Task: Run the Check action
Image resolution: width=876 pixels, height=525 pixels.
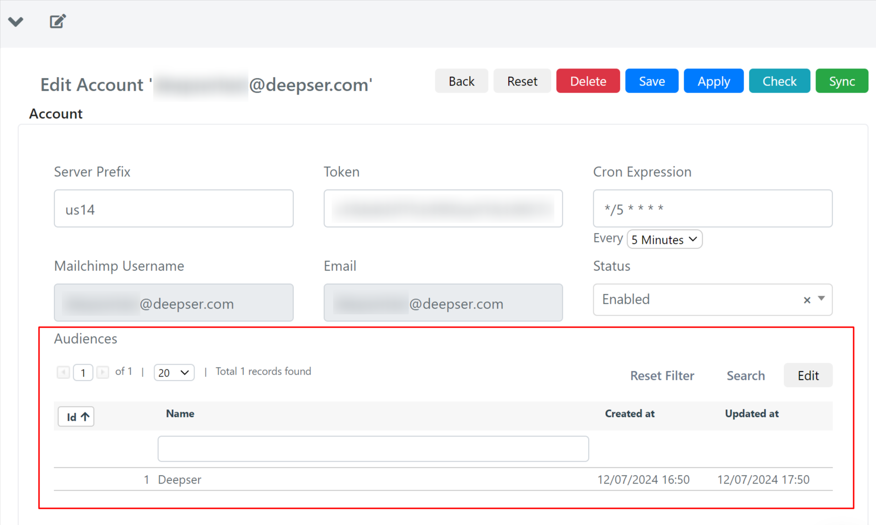Action: (779, 81)
